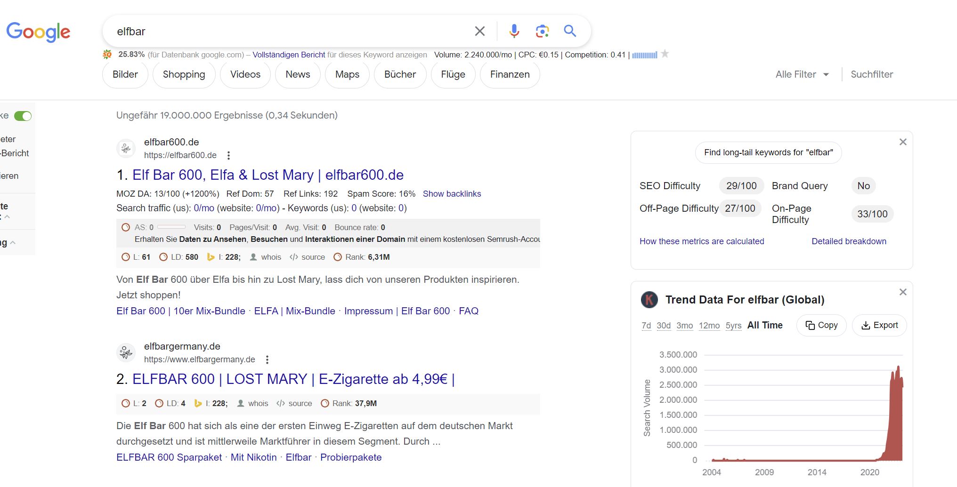Click the blue magnifier search icon
Screen dimensions: 957x487
tap(570, 31)
